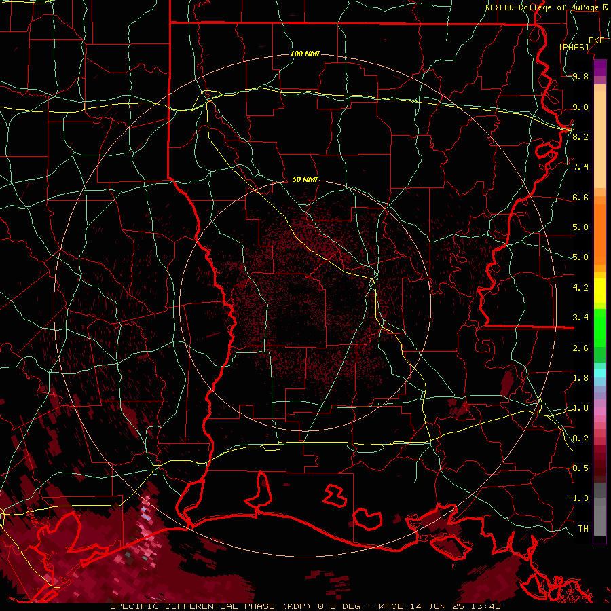Viewport: 611px width, 611px height.
Task: Click the -1.3 legend value
Action: click(x=578, y=498)
